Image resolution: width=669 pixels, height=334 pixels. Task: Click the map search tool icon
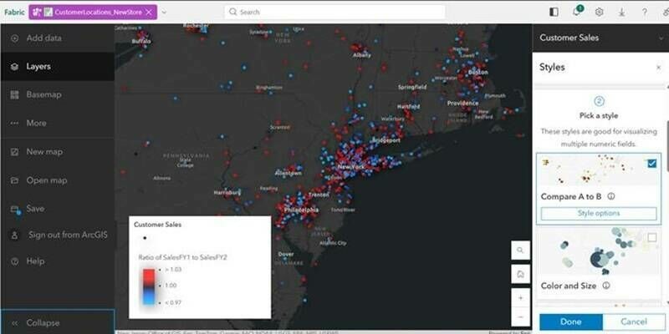pos(520,250)
